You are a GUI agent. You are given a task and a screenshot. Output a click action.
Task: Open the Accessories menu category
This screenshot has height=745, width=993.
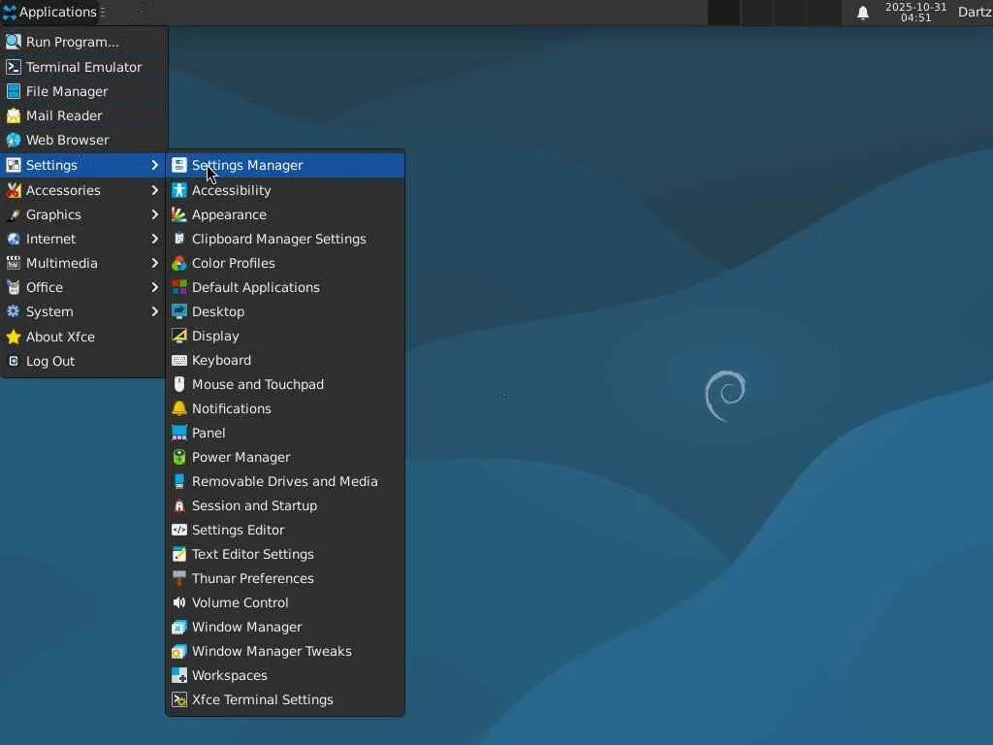click(83, 190)
